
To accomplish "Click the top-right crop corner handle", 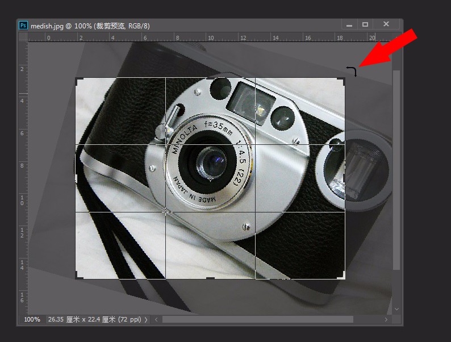I will (343, 80).
